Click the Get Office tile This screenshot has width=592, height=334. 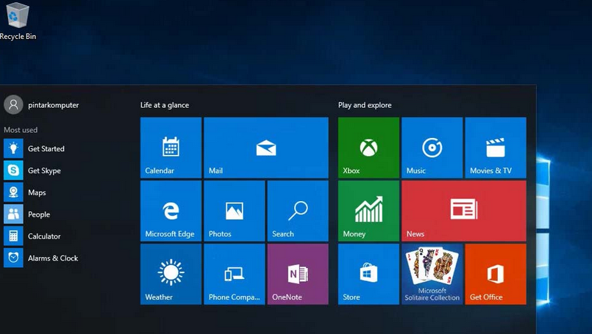point(496,274)
